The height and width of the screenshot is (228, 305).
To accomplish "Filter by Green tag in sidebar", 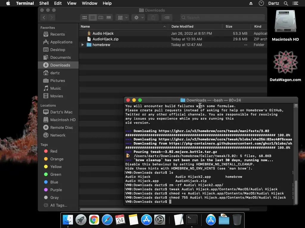I will (x=58, y=175).
